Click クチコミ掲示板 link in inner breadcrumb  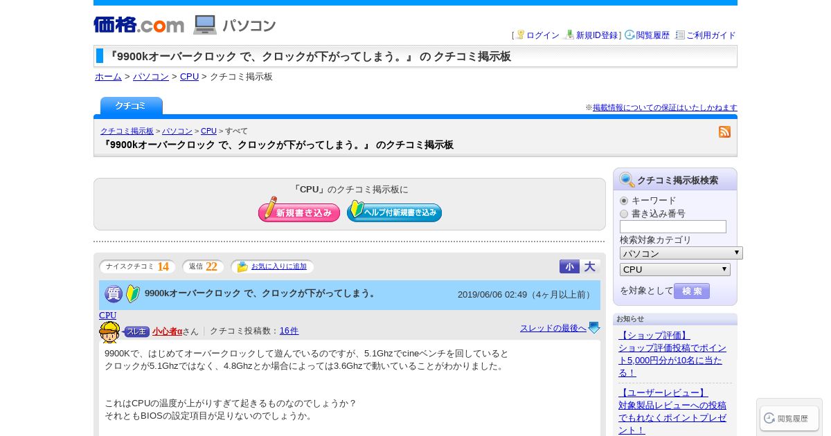pyautogui.click(x=127, y=131)
